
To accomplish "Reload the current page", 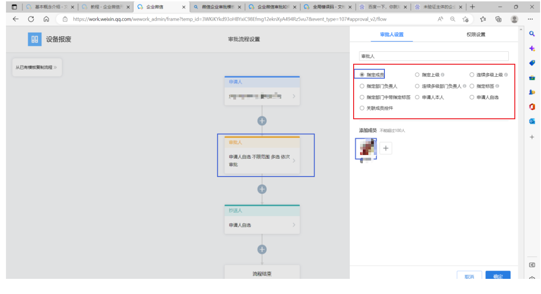I will (x=31, y=19).
